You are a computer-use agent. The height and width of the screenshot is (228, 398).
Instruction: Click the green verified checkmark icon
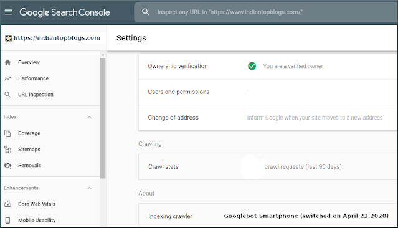tap(252, 66)
